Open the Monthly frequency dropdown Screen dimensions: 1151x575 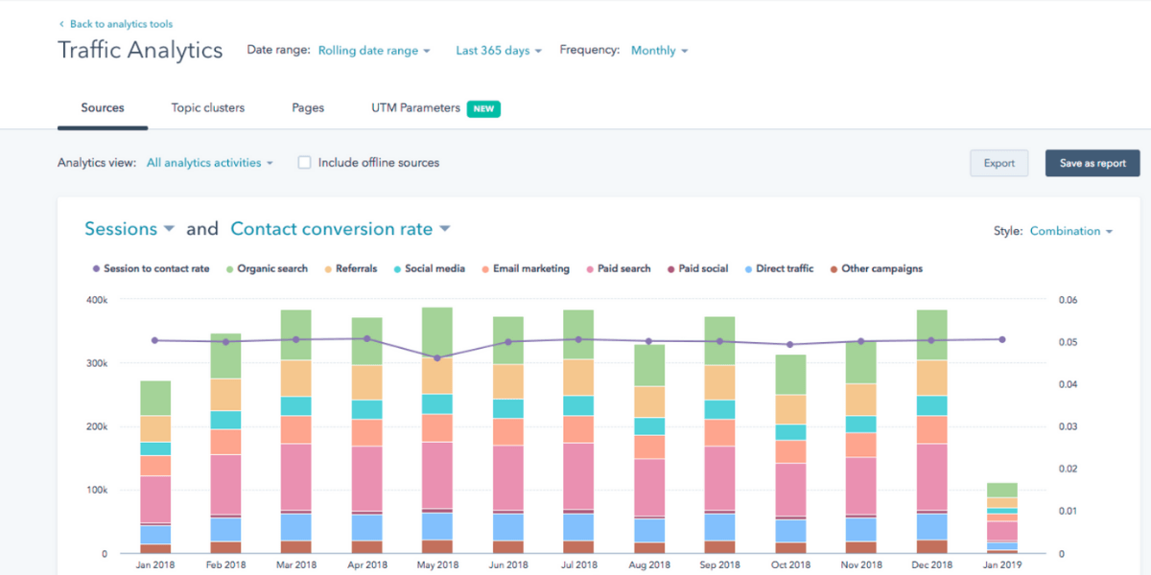(659, 51)
